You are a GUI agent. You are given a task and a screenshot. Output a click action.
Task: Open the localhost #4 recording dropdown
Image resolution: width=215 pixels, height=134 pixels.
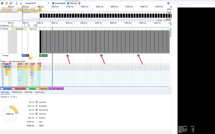pos(37,3)
